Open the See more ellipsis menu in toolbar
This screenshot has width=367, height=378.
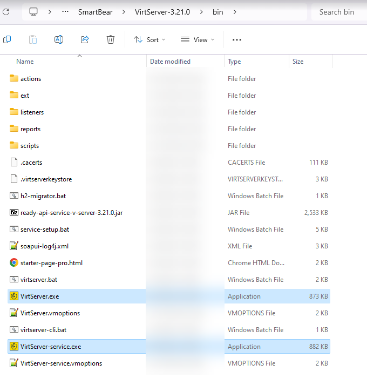click(x=236, y=40)
